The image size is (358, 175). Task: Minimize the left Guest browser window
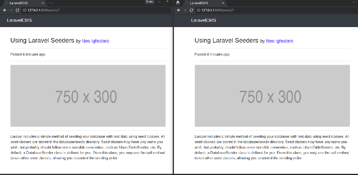click(x=159, y=2)
